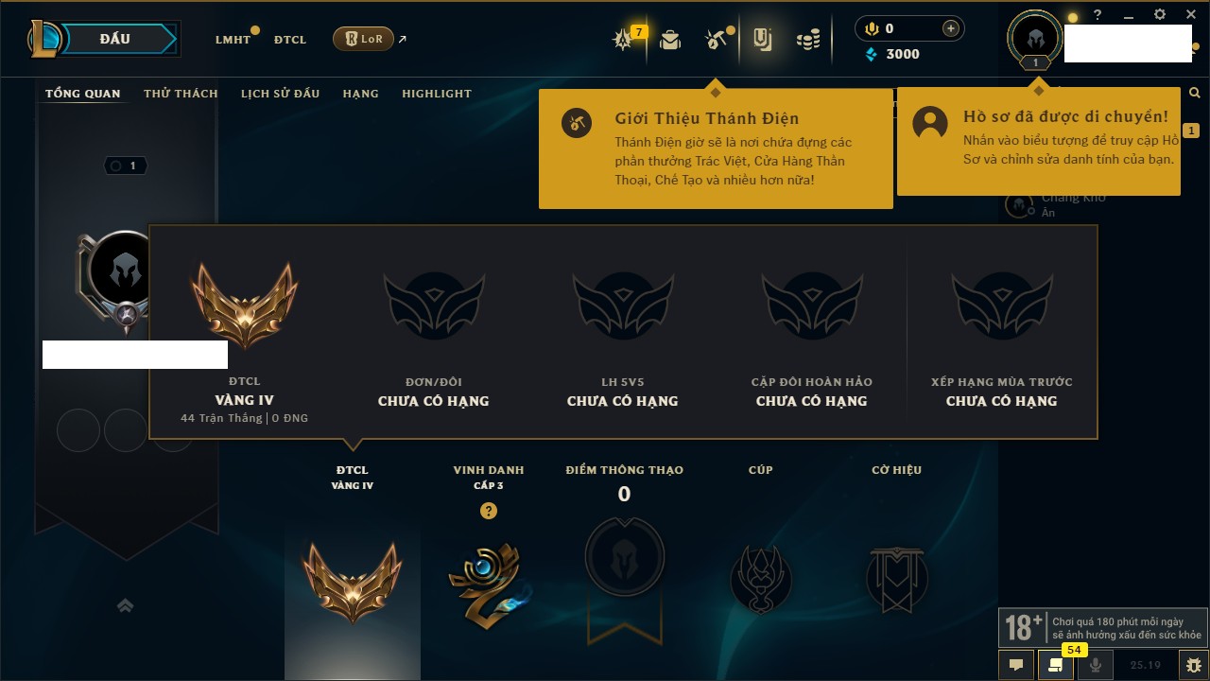Open the HIGHLIGHT tab

pos(437,94)
